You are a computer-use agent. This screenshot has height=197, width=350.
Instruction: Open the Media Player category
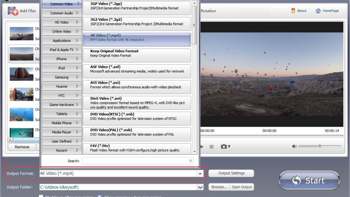(62, 132)
